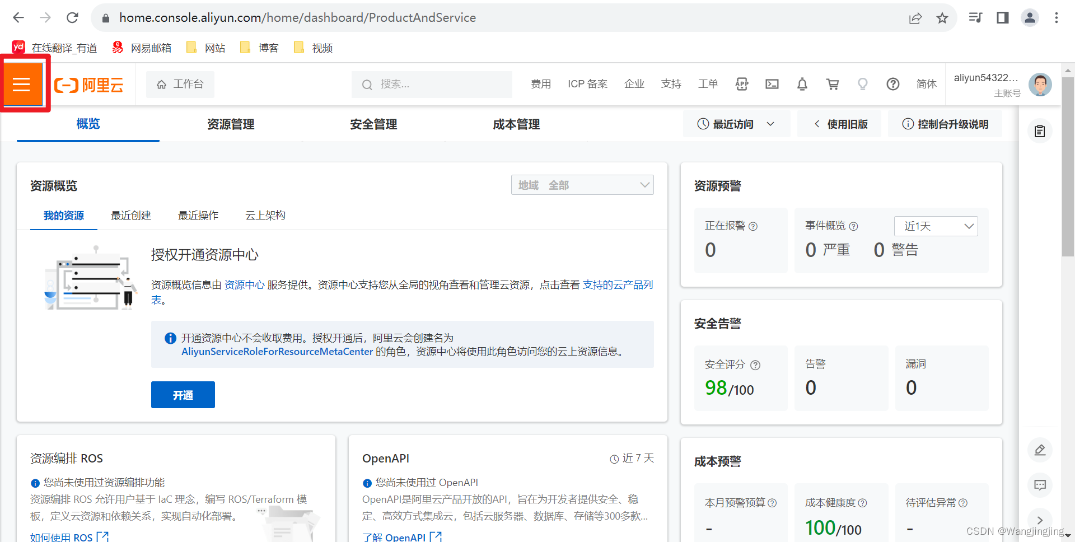Open the notification bell
This screenshot has width=1075, height=542.
tap(802, 84)
